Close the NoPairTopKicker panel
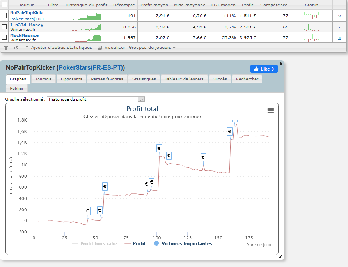Viewport: 348px width, 267px height. click(x=281, y=64)
